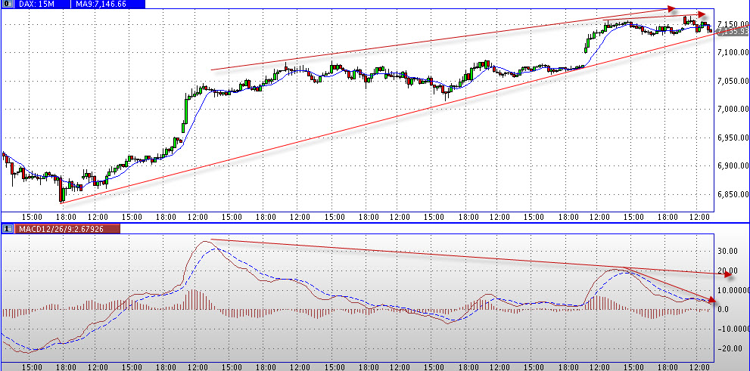Click the 6,850.00 price axis label

click(733, 194)
